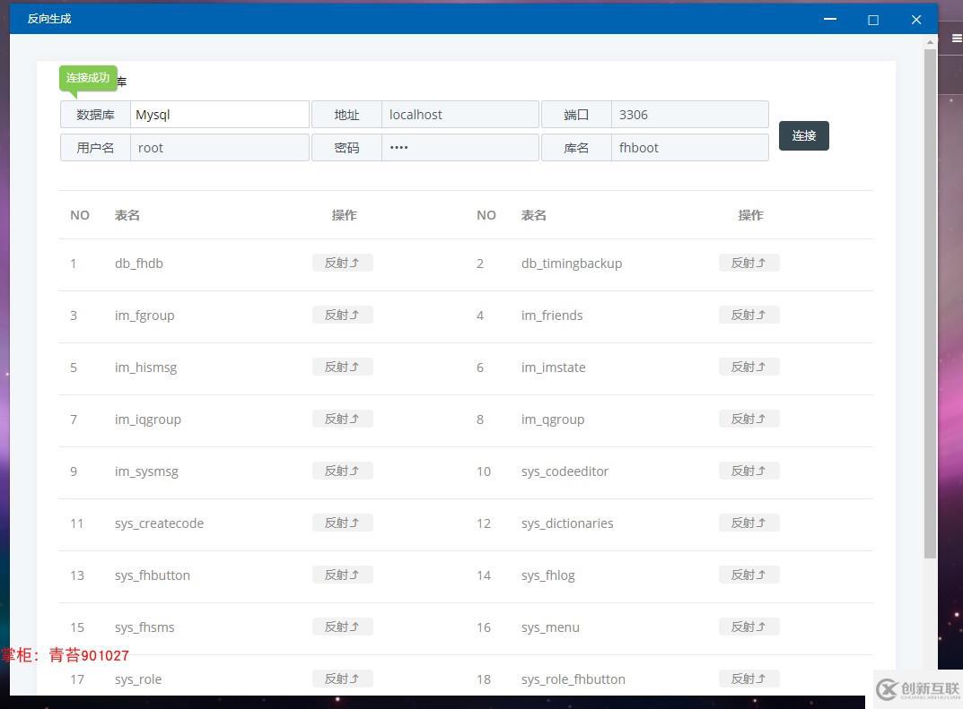The width and height of the screenshot is (963, 709).
Task: Click the 反射 button for sys_fhlog
Action: [749, 575]
